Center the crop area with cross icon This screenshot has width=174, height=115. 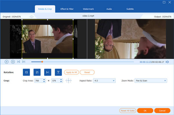68,80
